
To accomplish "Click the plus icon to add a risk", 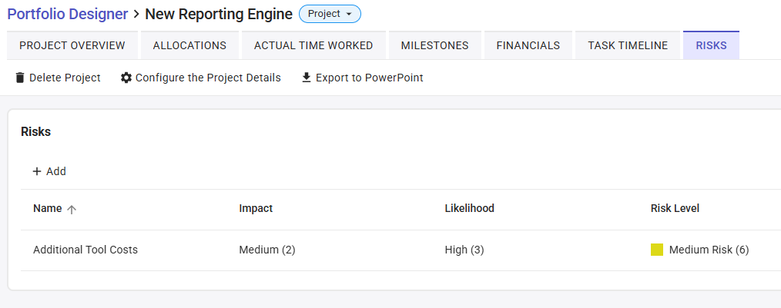I will pos(36,171).
